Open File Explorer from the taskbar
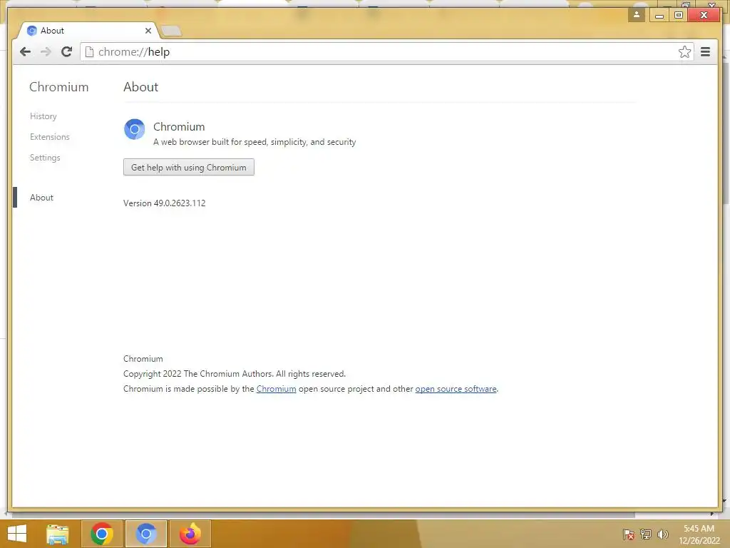Image resolution: width=730 pixels, height=548 pixels. tap(58, 534)
